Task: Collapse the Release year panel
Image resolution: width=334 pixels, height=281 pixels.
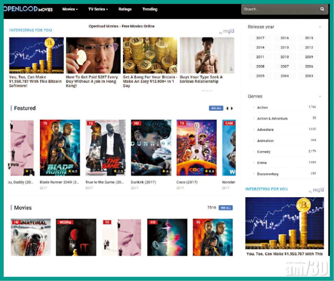Action: point(320,27)
